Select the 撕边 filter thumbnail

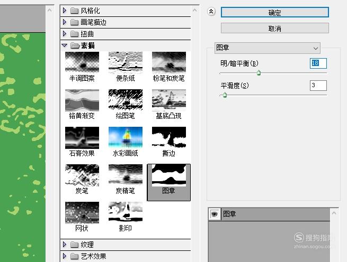169,137
